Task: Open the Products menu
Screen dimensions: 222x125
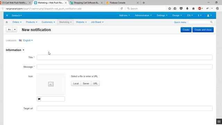Action: pyautogui.click(x=32, y=22)
